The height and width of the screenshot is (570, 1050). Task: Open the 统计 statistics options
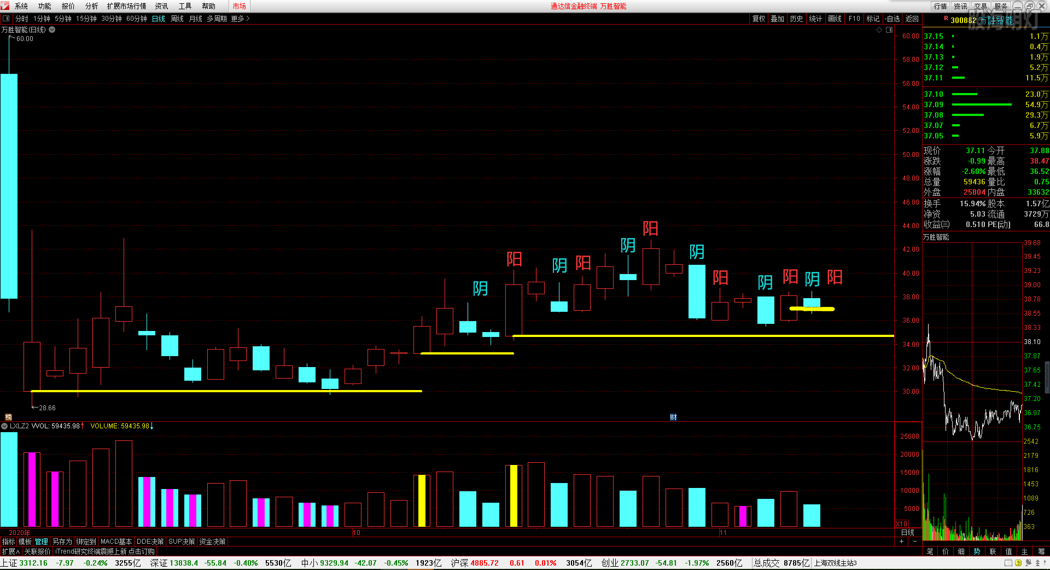click(815, 19)
